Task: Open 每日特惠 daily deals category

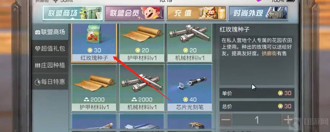Action: [50, 81]
